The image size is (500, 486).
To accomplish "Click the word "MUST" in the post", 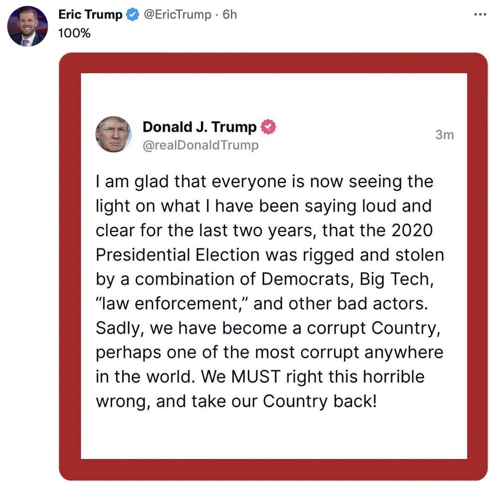I will click(256, 377).
